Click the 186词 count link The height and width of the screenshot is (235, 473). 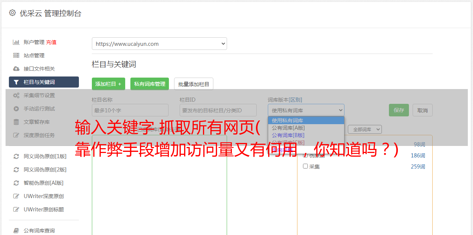418,156
